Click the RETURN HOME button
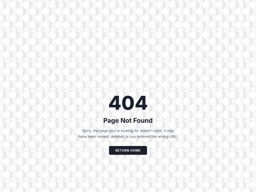Viewport: 256px width, 192px height. click(128, 150)
